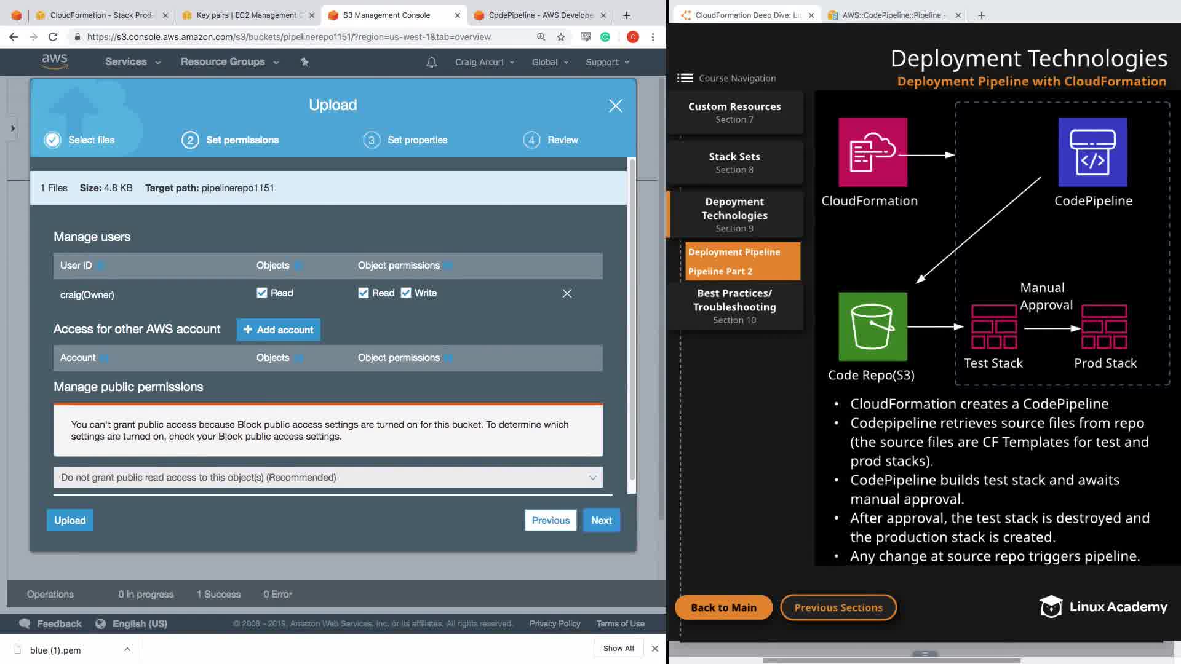Click the pin shortcut icon in navbar
The width and height of the screenshot is (1181, 664).
tap(304, 61)
